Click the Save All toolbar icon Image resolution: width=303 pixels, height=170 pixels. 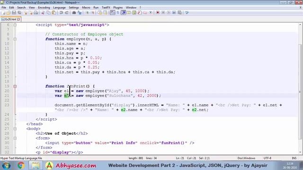pyautogui.click(x=19, y=13)
